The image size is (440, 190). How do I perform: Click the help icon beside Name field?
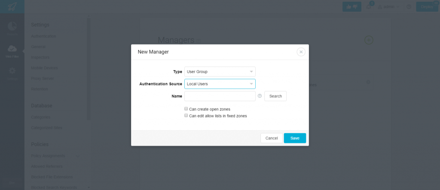(x=260, y=96)
